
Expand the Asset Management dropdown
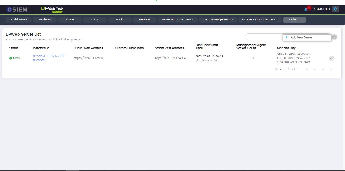[x=177, y=20]
